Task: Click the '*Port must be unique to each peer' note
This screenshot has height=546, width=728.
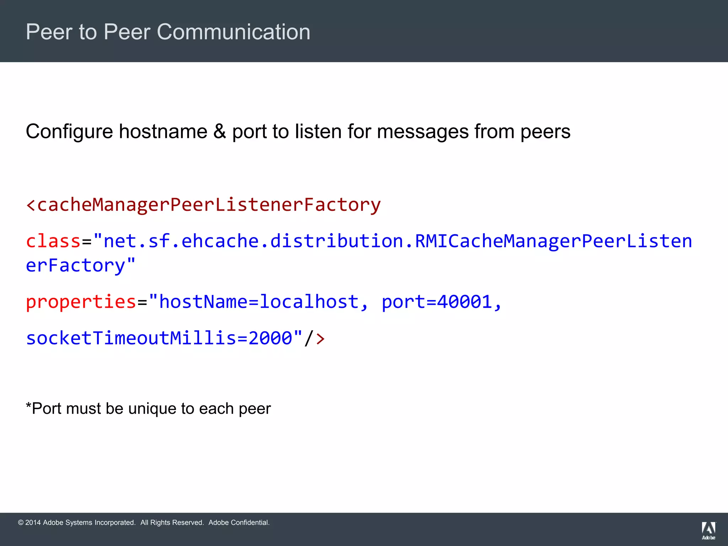Action: click(x=148, y=409)
